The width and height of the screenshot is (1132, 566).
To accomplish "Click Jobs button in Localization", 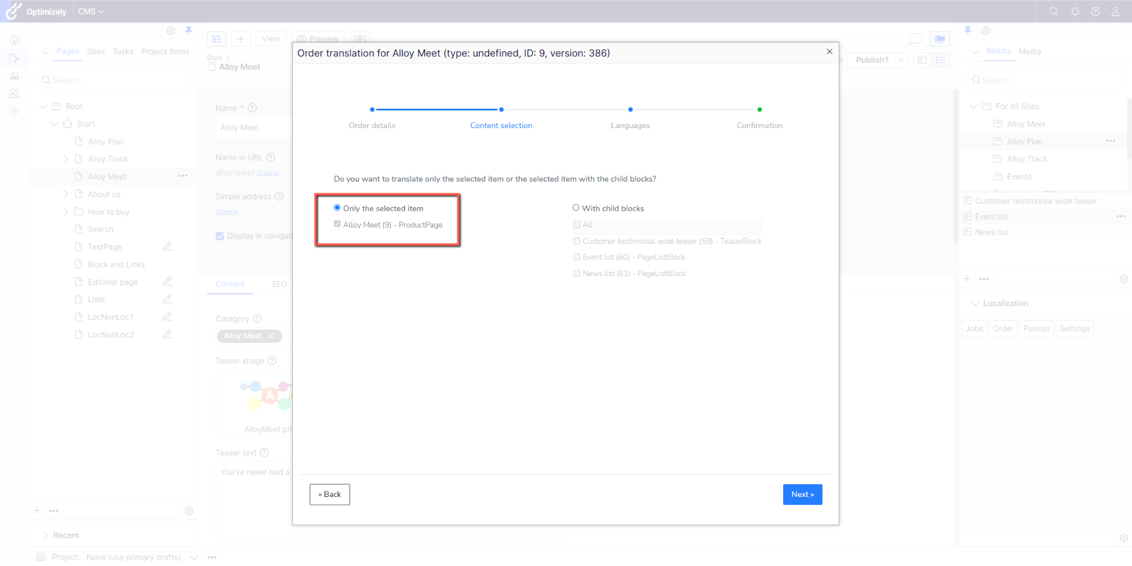I will (974, 329).
